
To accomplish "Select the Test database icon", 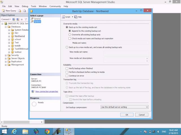I will click(x=12, y=42).
